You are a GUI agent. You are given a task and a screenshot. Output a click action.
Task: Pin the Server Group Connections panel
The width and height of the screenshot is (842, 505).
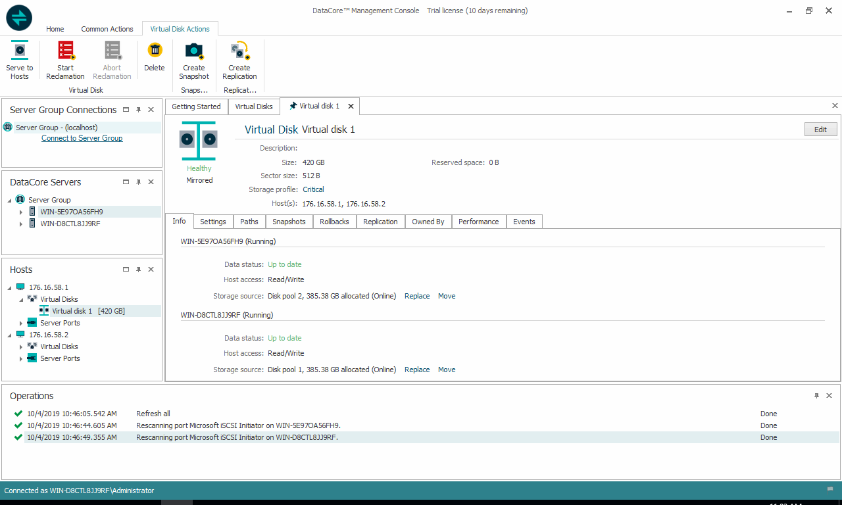(x=138, y=110)
